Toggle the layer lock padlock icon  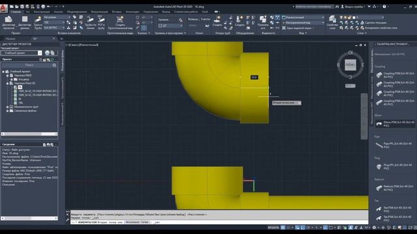[350, 18]
